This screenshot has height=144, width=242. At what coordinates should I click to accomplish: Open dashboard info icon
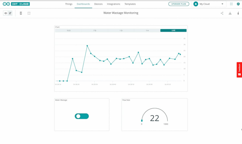pyautogui.click(x=238, y=13)
